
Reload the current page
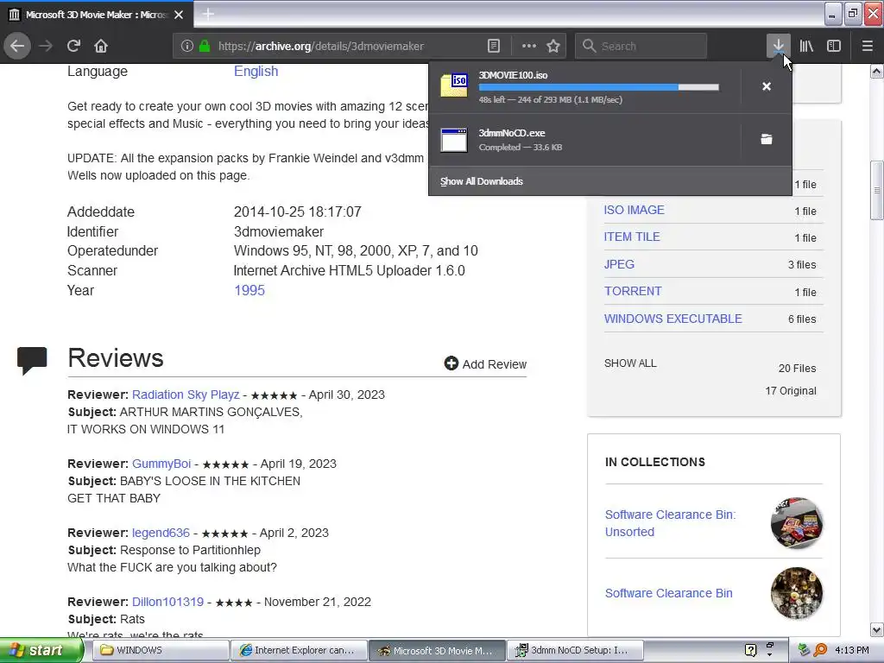point(73,46)
